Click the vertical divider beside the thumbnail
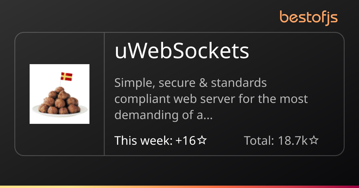 click(104, 94)
